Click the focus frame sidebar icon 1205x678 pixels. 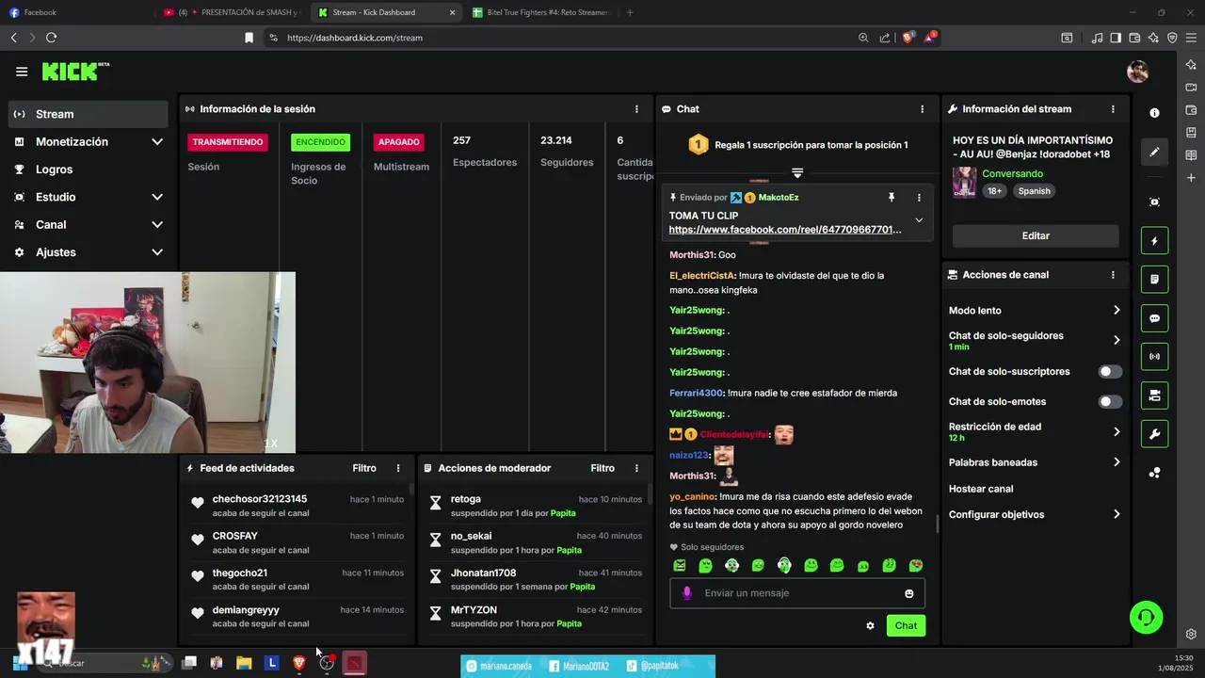(x=1154, y=202)
